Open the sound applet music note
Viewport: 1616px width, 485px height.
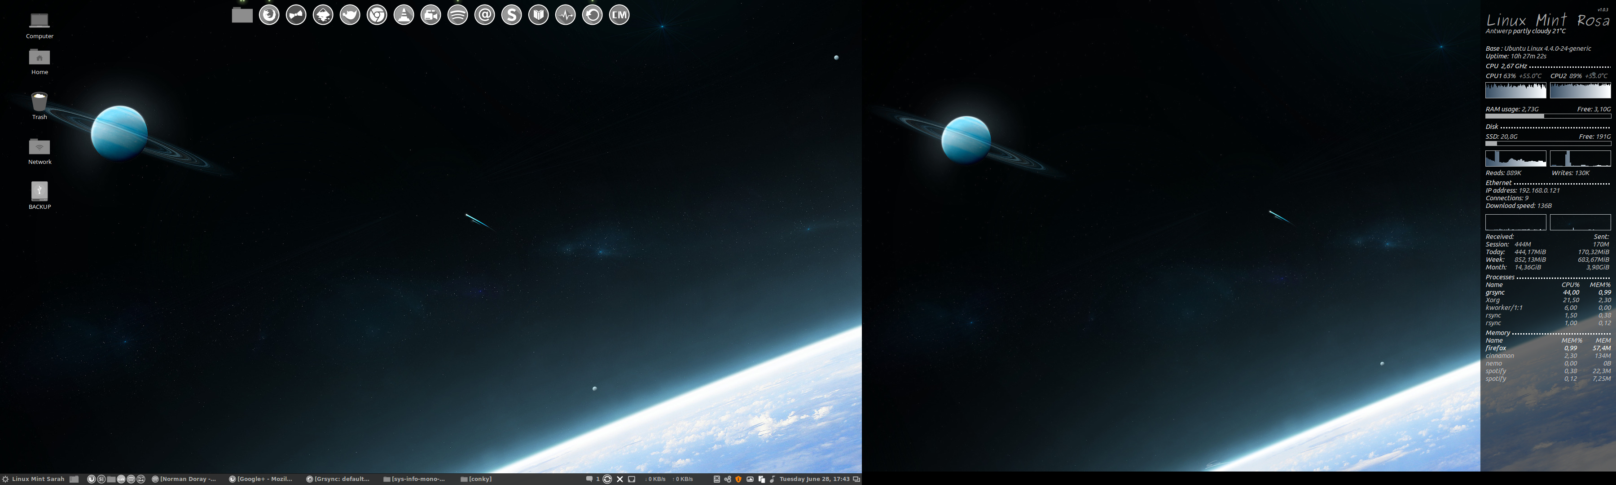(x=772, y=479)
